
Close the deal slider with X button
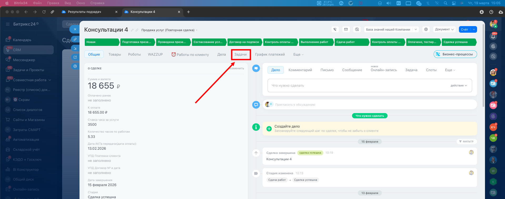[75, 29]
